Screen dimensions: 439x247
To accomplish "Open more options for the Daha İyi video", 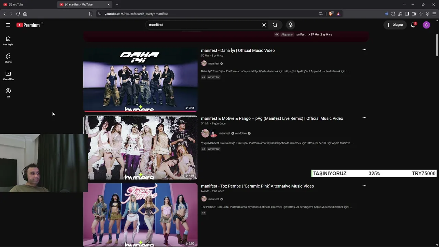I will (x=364, y=50).
